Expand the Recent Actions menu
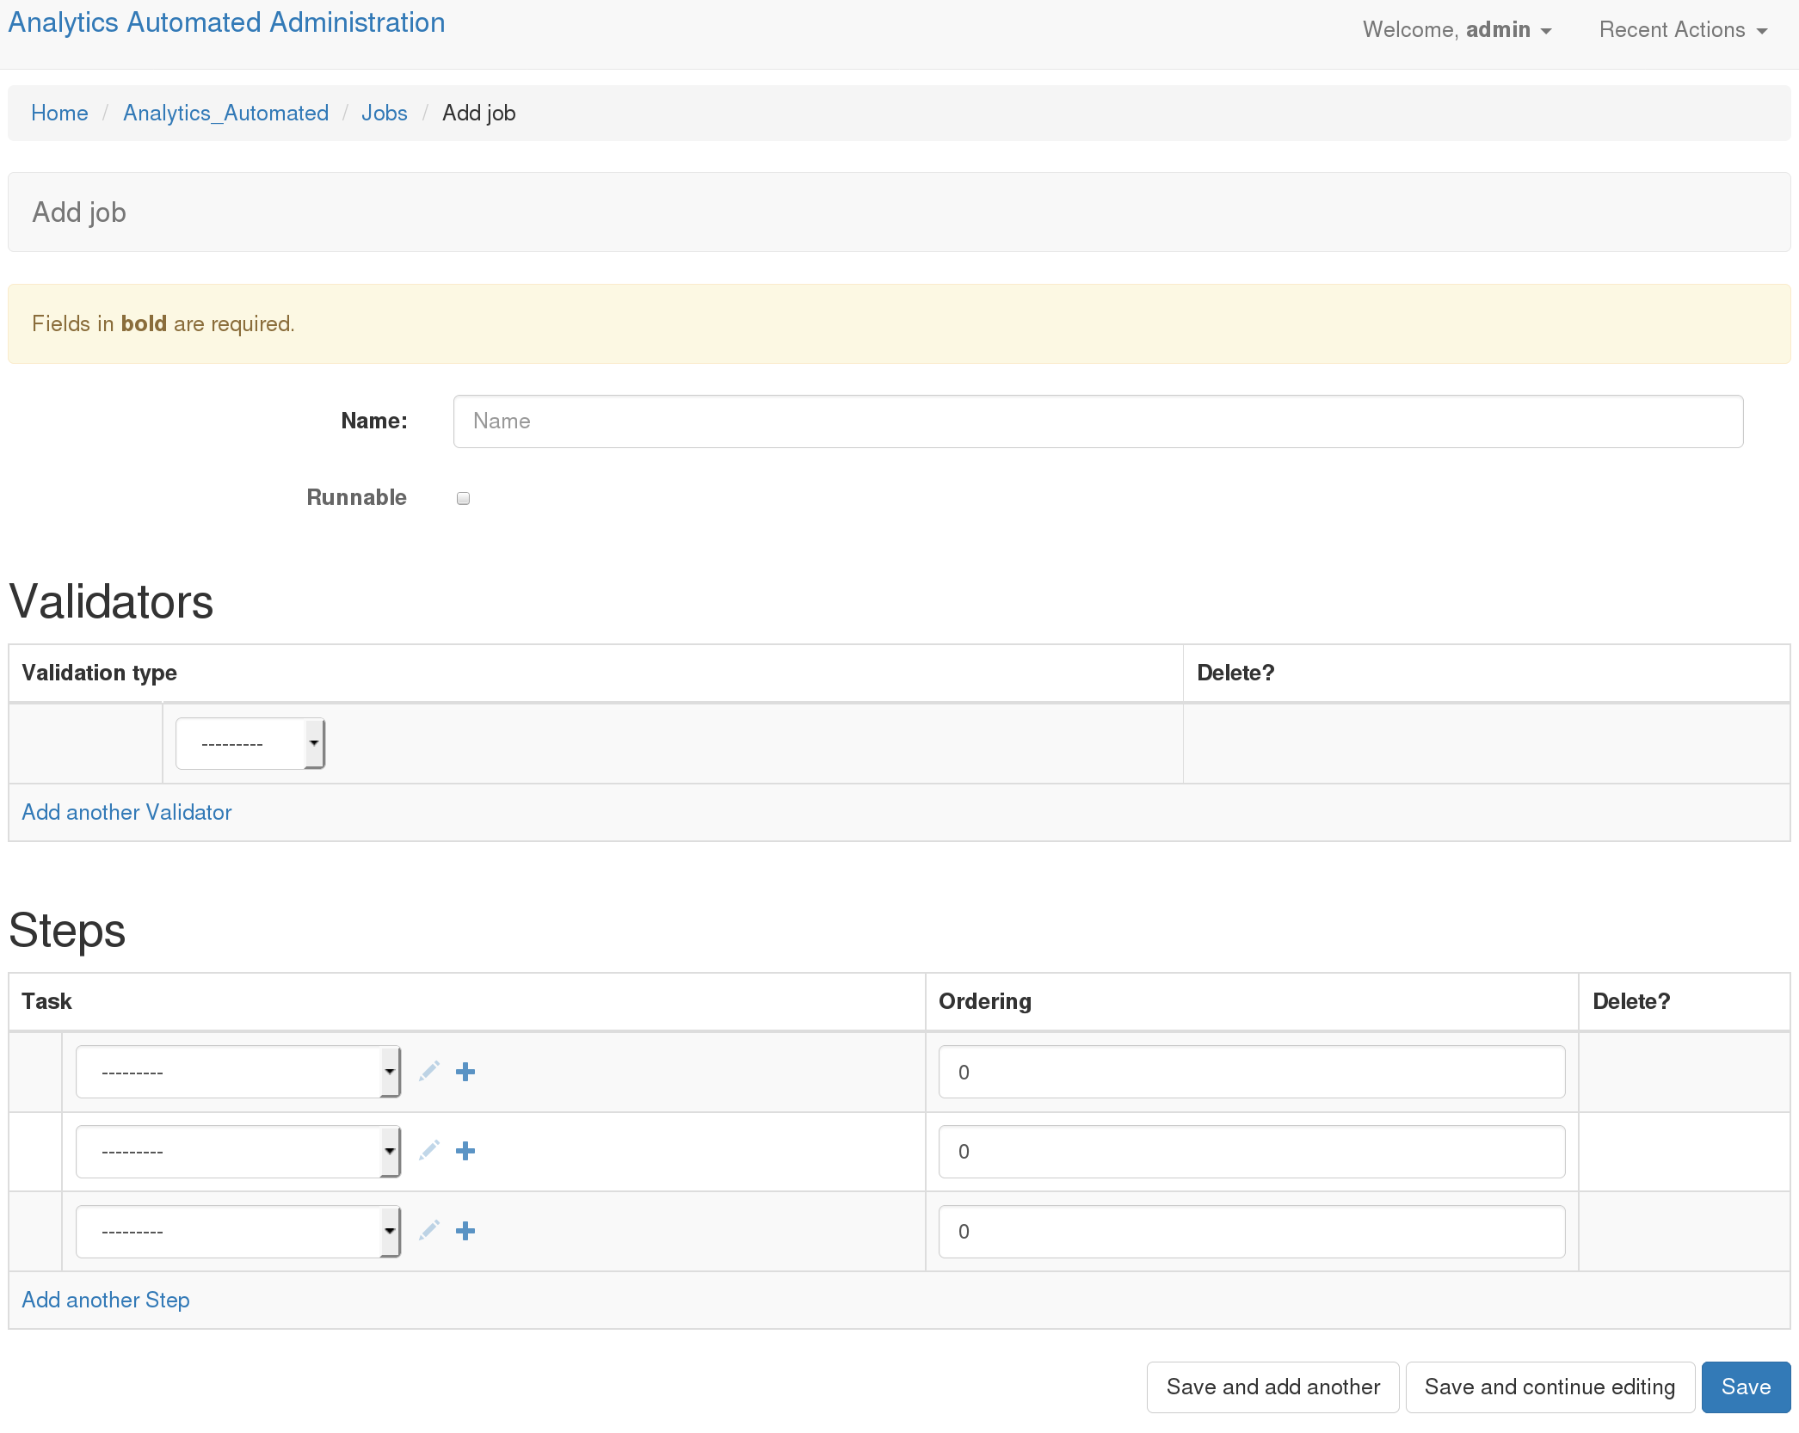The width and height of the screenshot is (1799, 1433). coord(1684,30)
